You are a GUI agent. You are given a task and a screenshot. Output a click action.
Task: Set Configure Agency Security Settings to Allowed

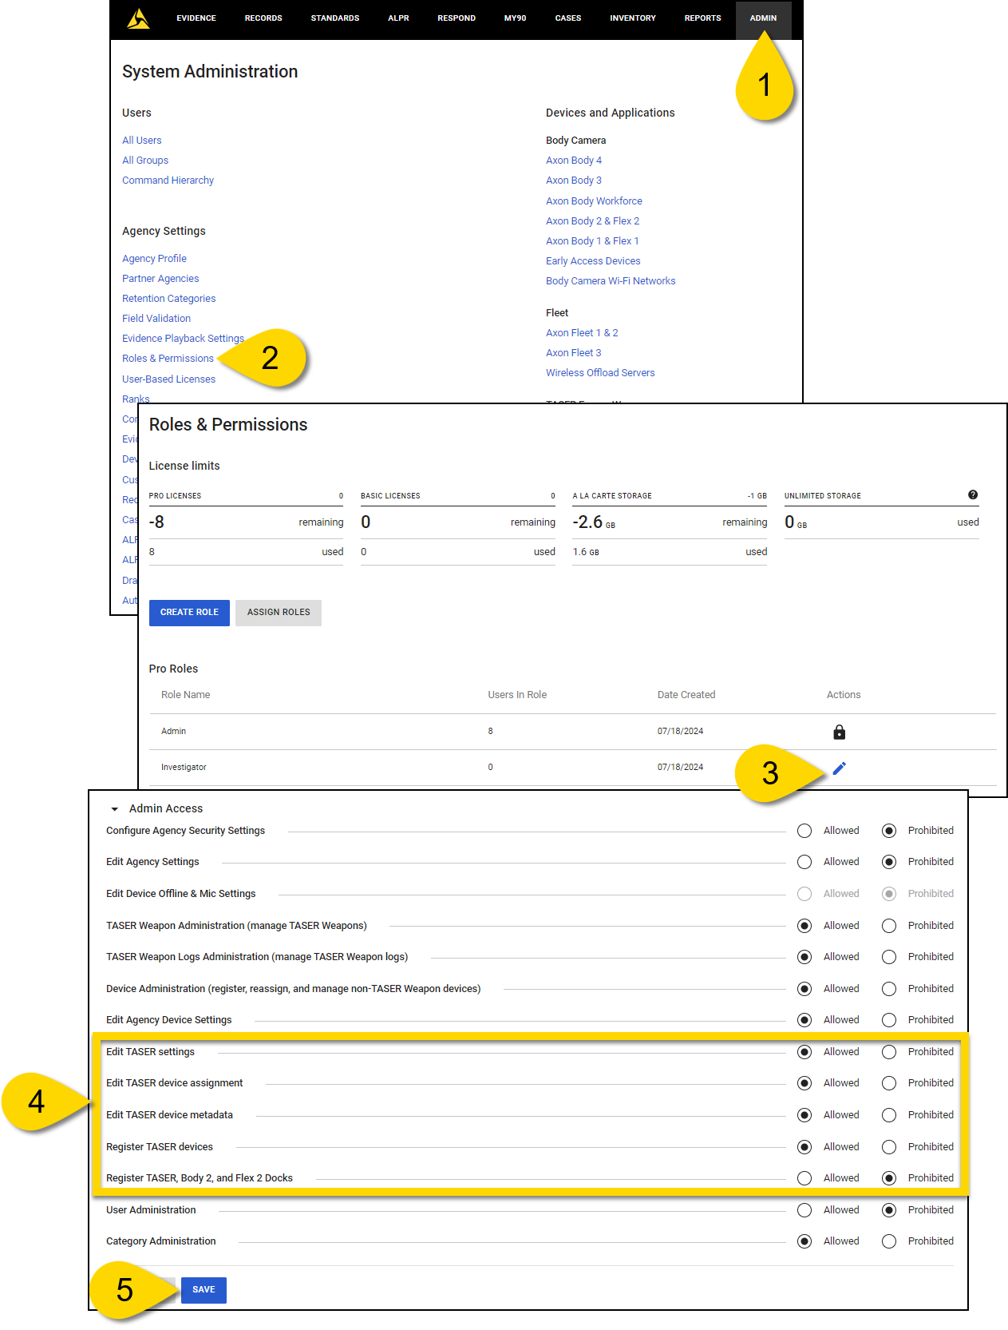804,831
